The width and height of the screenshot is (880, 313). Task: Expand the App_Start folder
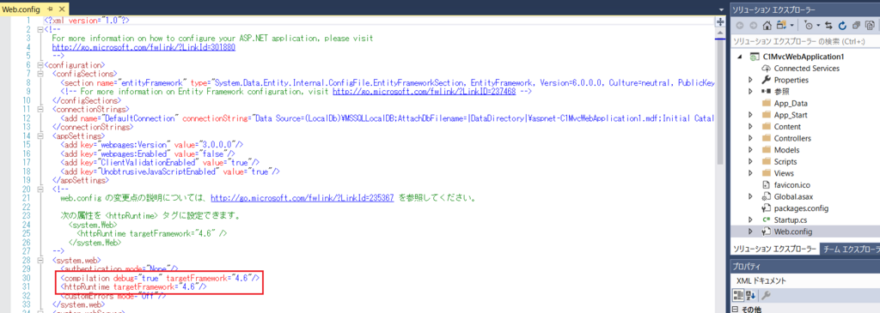(750, 115)
